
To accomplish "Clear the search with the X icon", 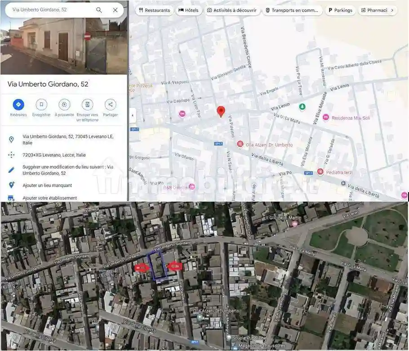I will point(115,10).
